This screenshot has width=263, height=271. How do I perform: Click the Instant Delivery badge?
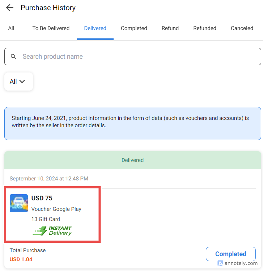coord(52,231)
